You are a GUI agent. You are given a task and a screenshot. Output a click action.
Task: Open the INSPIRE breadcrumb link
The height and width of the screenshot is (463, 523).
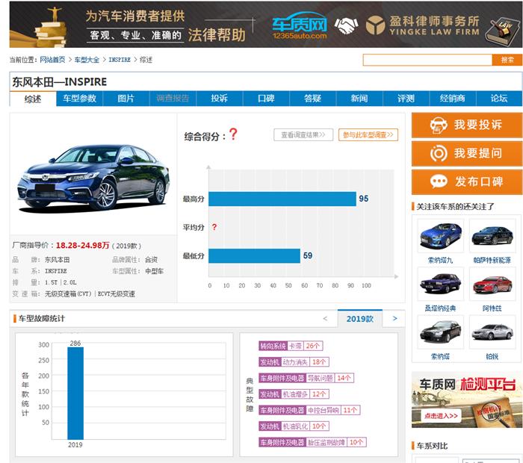120,60
